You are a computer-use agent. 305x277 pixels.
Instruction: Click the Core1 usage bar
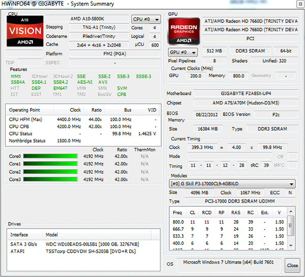[x=50, y=164]
